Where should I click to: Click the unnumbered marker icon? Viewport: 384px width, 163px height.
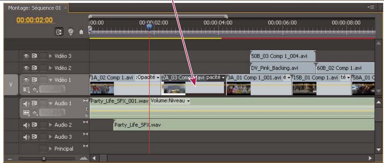81,32
